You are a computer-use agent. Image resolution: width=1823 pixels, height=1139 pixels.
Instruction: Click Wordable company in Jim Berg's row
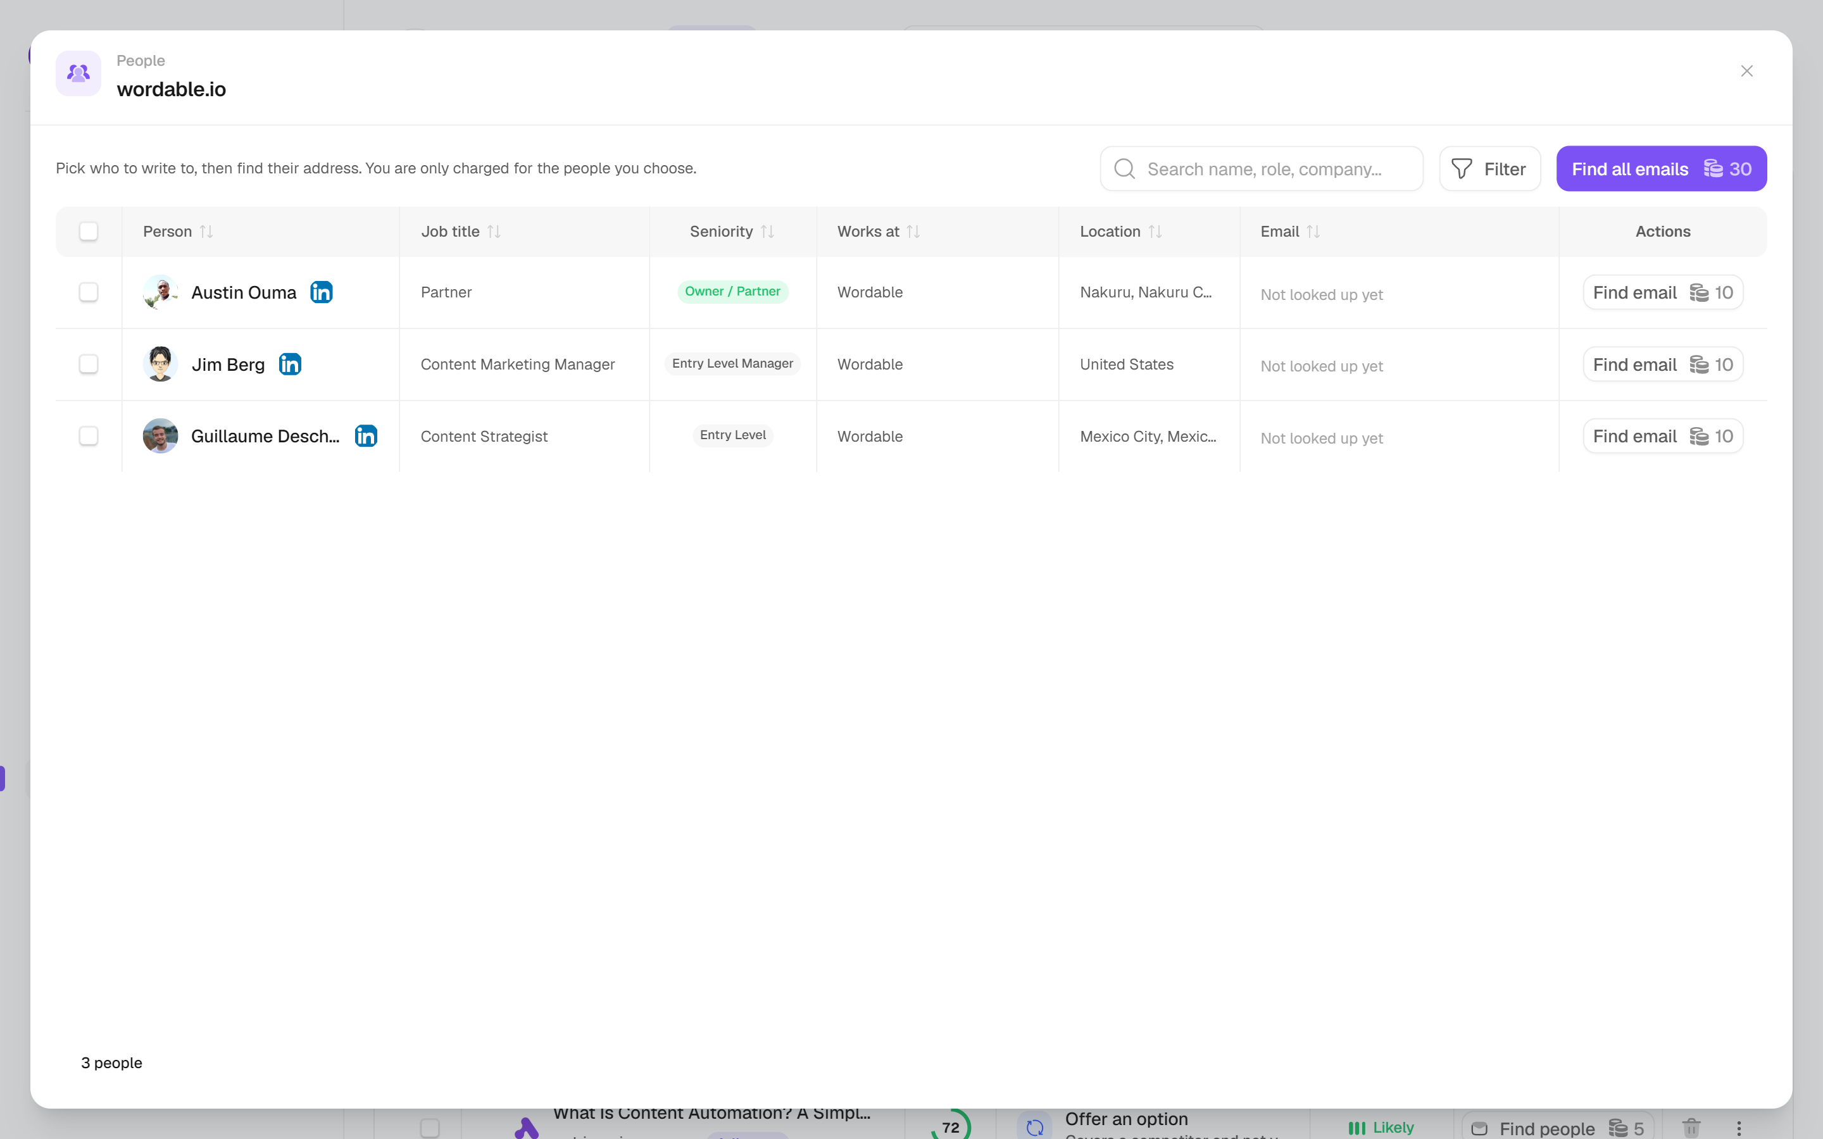pos(869,364)
